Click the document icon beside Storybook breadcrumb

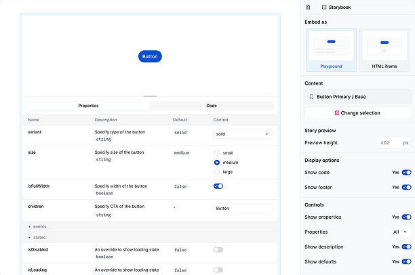click(308, 7)
